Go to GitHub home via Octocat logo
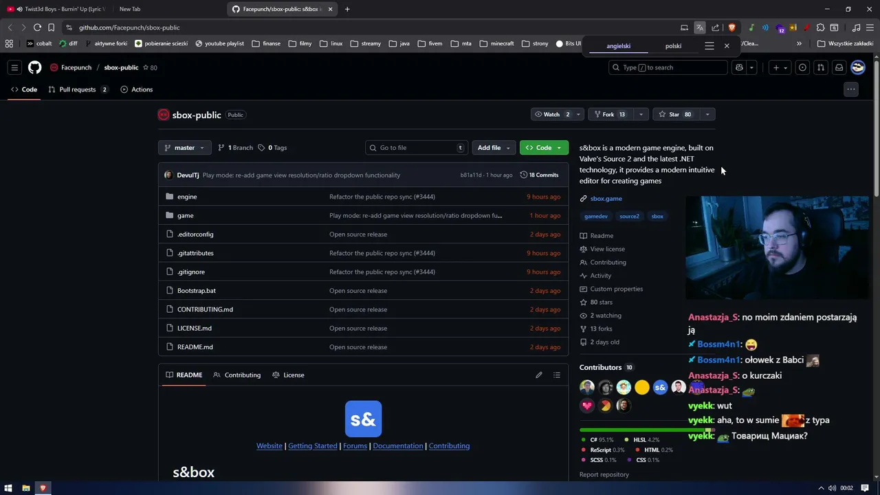 click(x=34, y=67)
